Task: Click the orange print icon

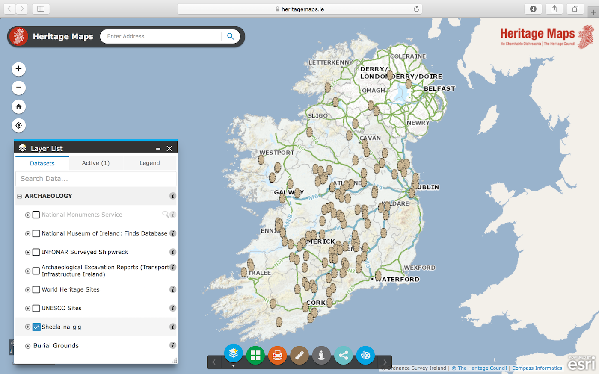Action: click(277, 355)
